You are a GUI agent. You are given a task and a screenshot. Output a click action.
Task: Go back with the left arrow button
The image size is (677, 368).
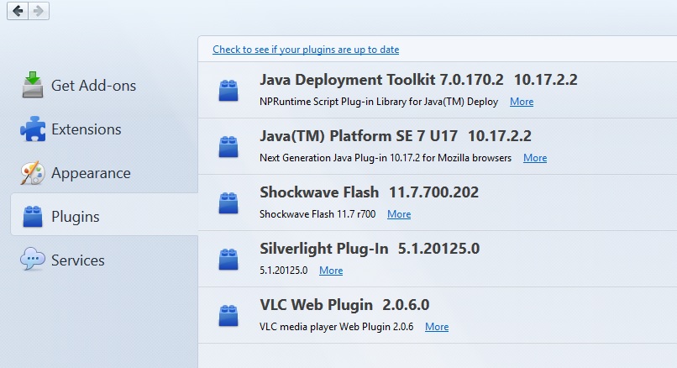pos(18,11)
